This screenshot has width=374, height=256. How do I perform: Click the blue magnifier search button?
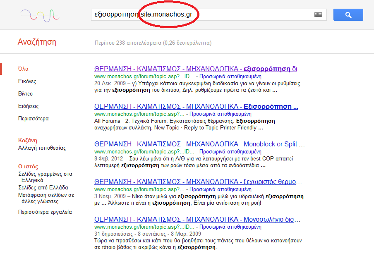point(348,15)
